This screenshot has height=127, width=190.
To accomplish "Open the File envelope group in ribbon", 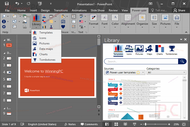I will [177, 21].
